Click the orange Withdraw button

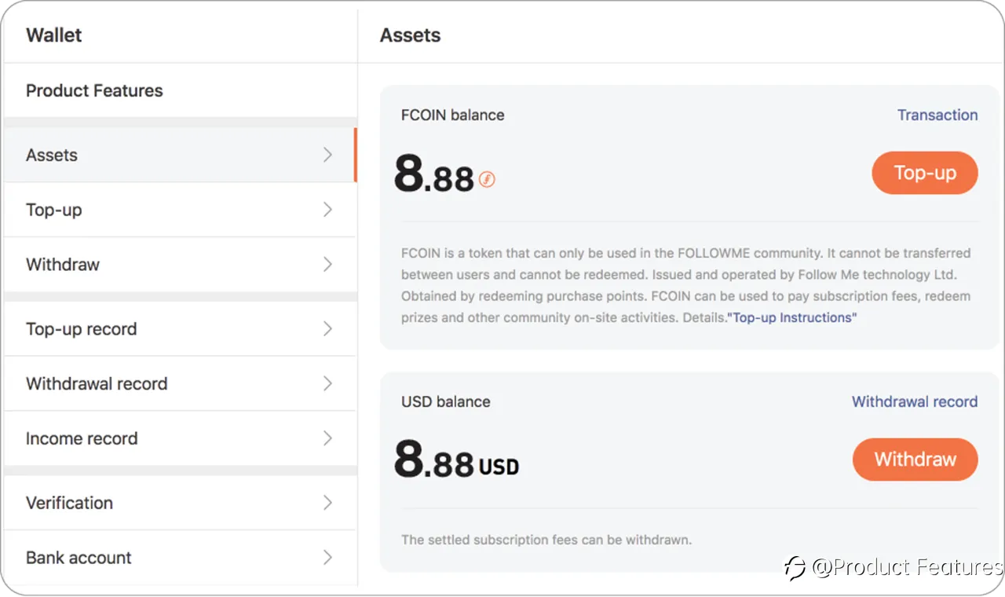click(x=915, y=460)
